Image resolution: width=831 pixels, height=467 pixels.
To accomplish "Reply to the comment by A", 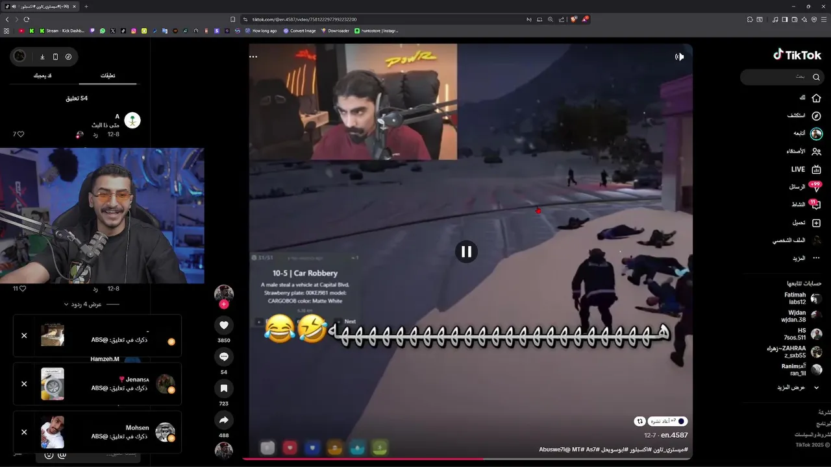I will coord(95,134).
